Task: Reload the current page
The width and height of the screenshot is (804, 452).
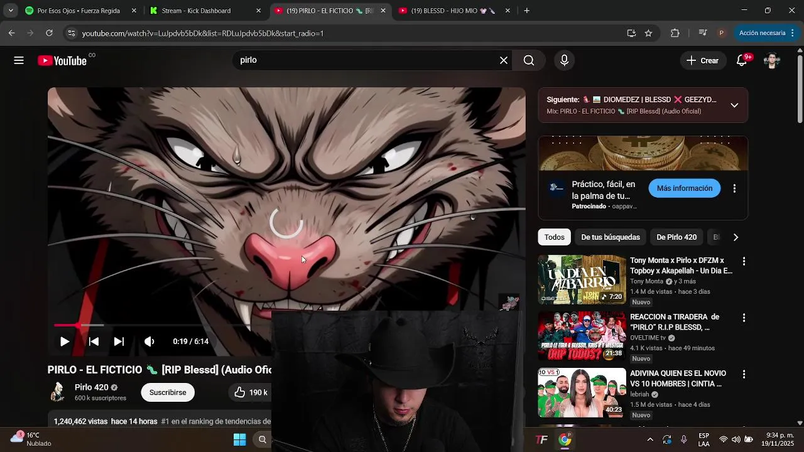Action: click(x=49, y=33)
